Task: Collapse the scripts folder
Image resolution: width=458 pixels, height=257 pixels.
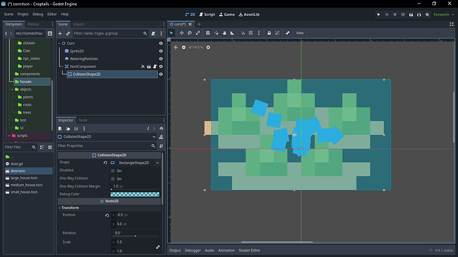Action: tap(9, 135)
